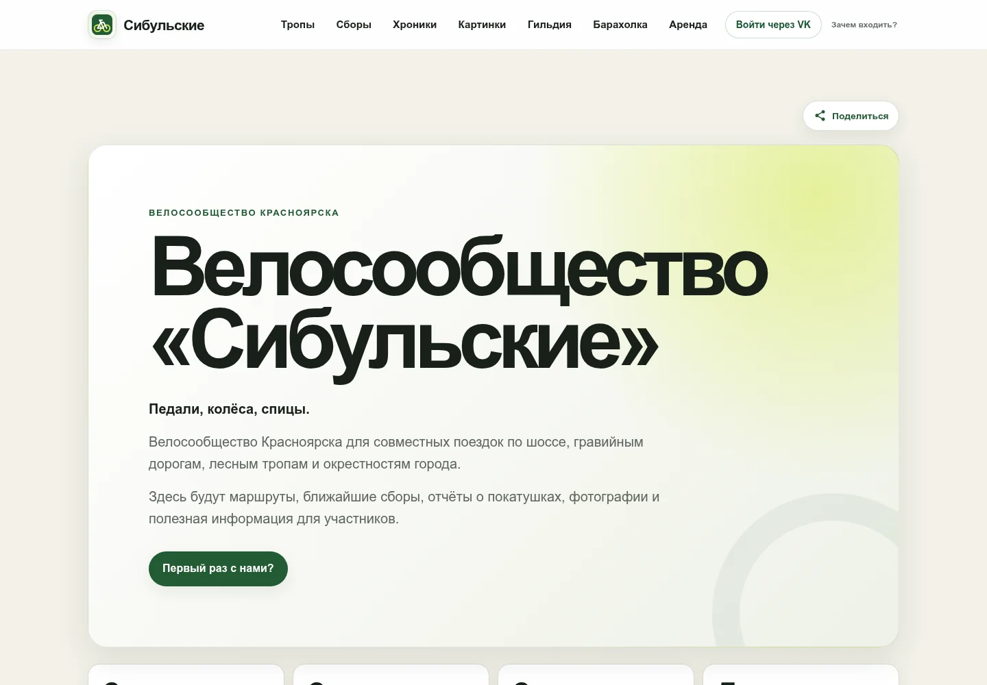This screenshot has width=987, height=685.
Task: Go to the Сборы section
Action: [x=354, y=25]
